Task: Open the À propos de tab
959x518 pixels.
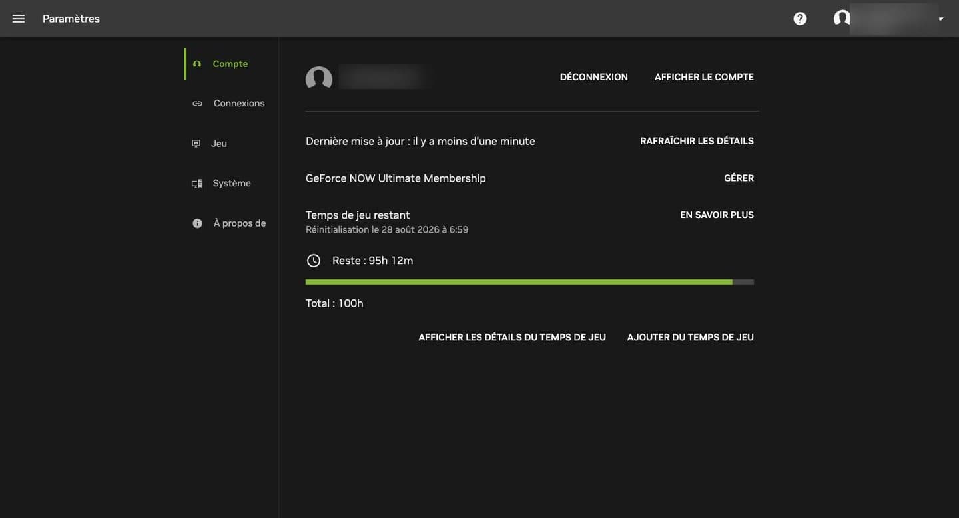Action: [231, 223]
